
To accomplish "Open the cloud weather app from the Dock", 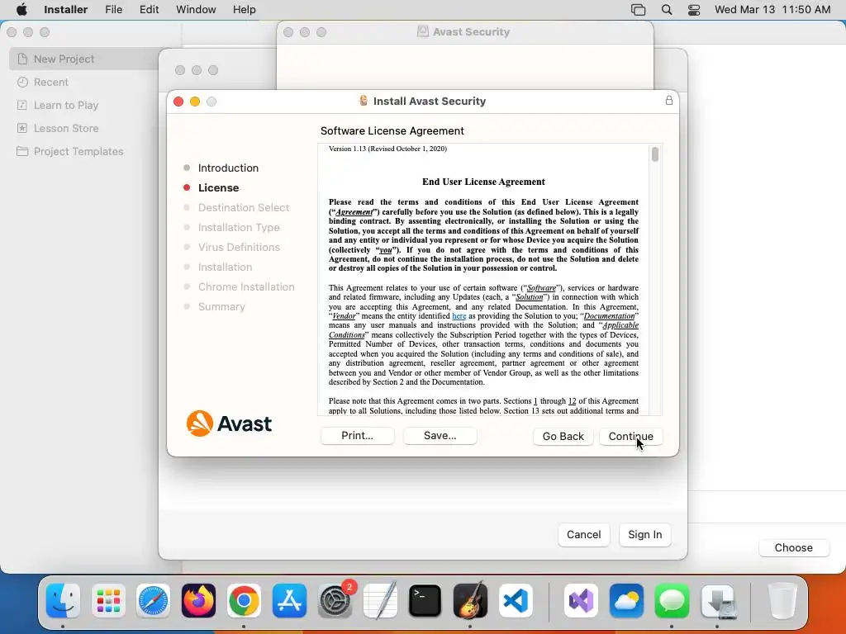I will [x=626, y=601].
